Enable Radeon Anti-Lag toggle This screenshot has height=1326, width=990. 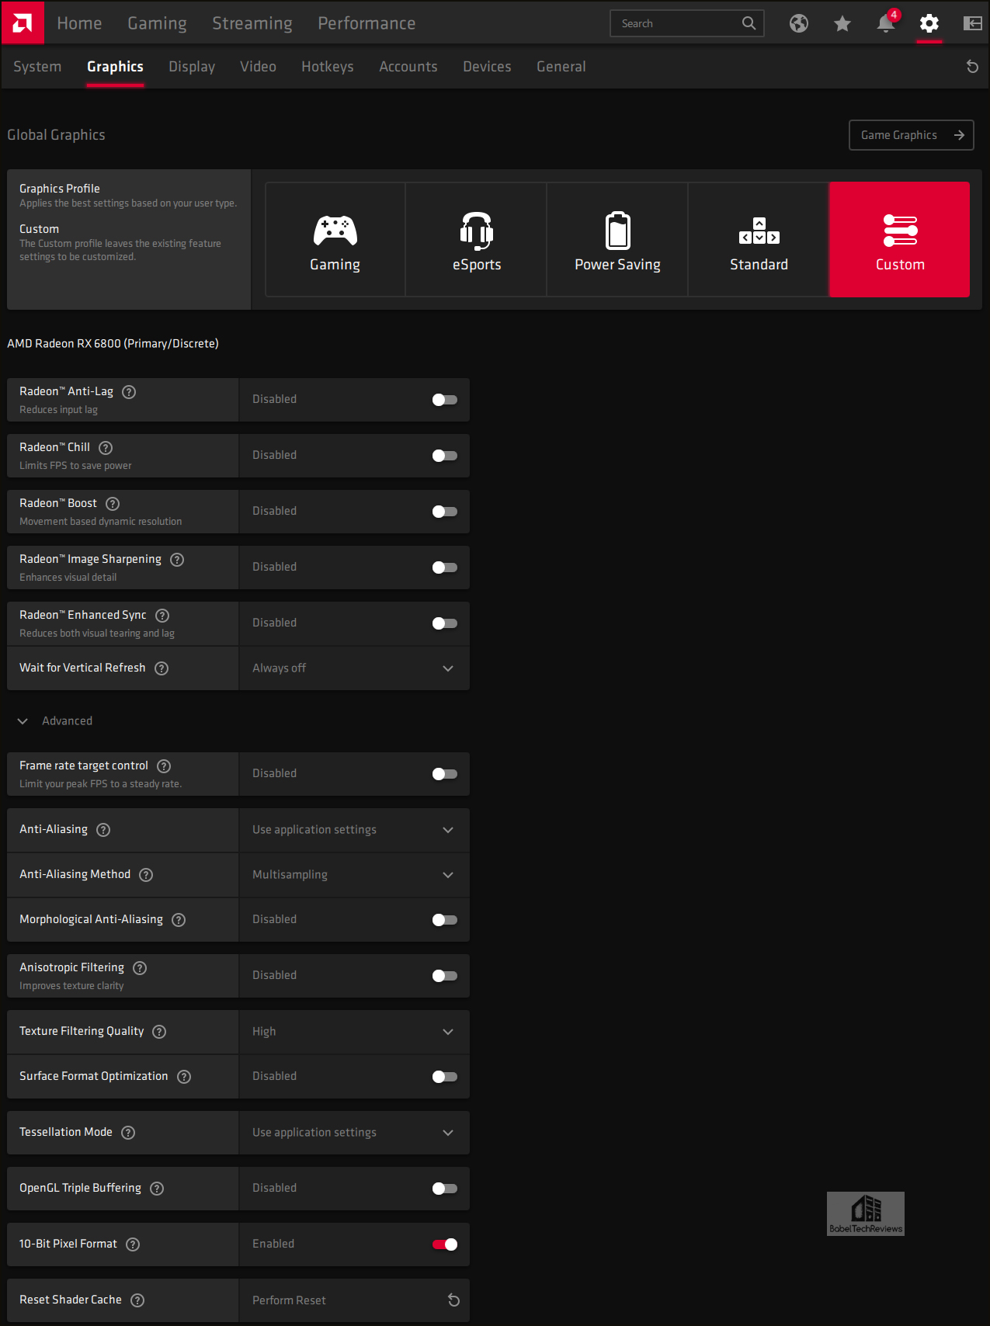[445, 400]
